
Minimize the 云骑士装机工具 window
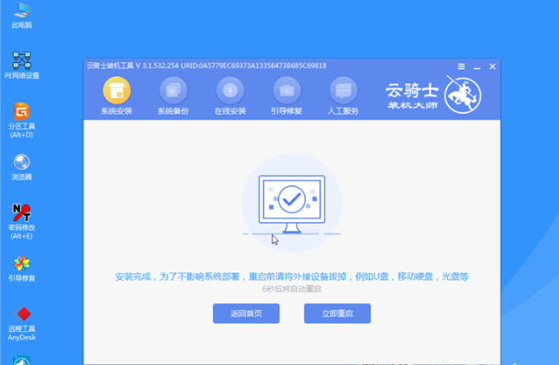click(476, 67)
